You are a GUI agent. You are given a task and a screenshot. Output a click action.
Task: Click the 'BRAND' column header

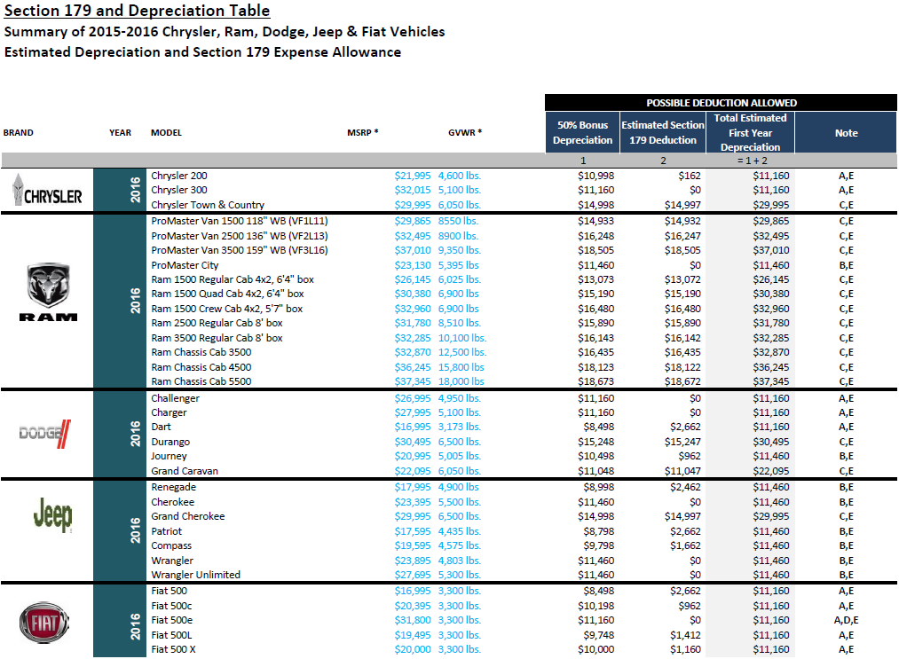coord(19,132)
